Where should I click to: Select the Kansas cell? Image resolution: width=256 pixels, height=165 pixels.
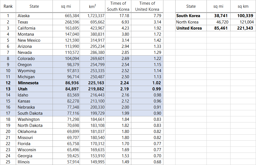pyautogui.click(x=34, y=101)
